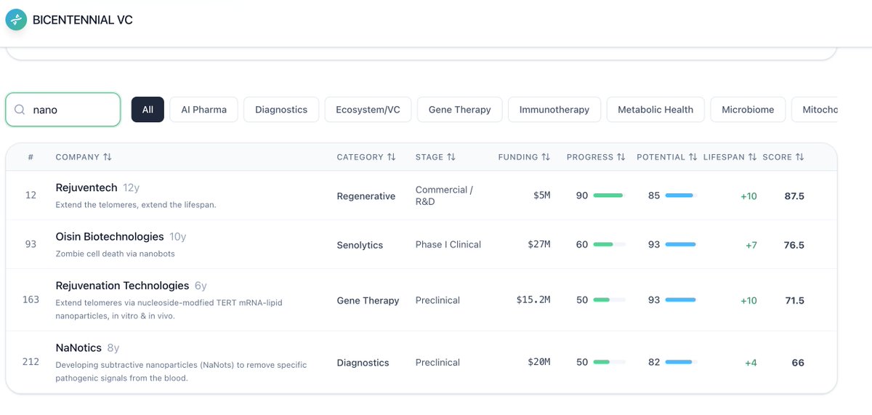Click the 71.5 score value
Viewport: 872px width, 415px height.
click(794, 300)
